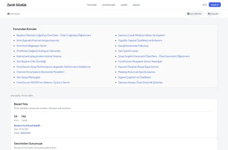This screenshot has height=150, width=228.
Task: Open İzmir Kırık Bilgisayar Tamiri topic
Action: click(x=32, y=46)
